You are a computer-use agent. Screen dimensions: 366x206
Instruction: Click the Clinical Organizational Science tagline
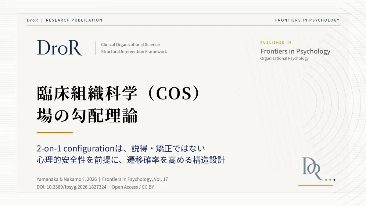pyautogui.click(x=130, y=45)
